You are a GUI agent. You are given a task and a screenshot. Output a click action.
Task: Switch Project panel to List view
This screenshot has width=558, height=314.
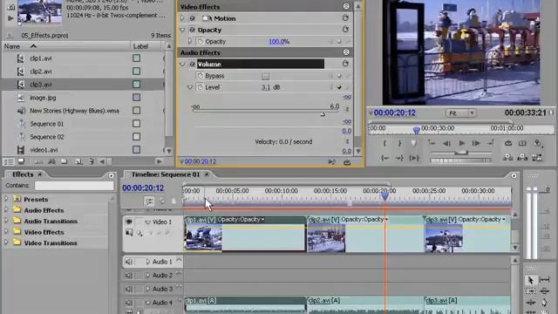point(9,161)
